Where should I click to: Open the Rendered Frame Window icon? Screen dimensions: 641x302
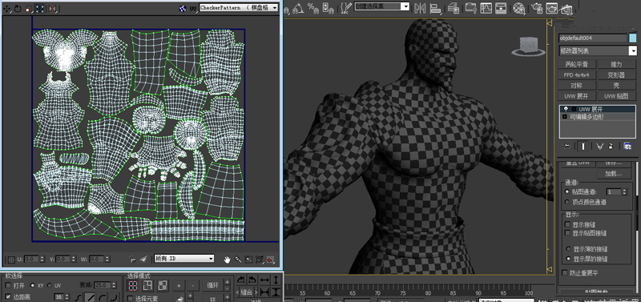[x=552, y=7]
